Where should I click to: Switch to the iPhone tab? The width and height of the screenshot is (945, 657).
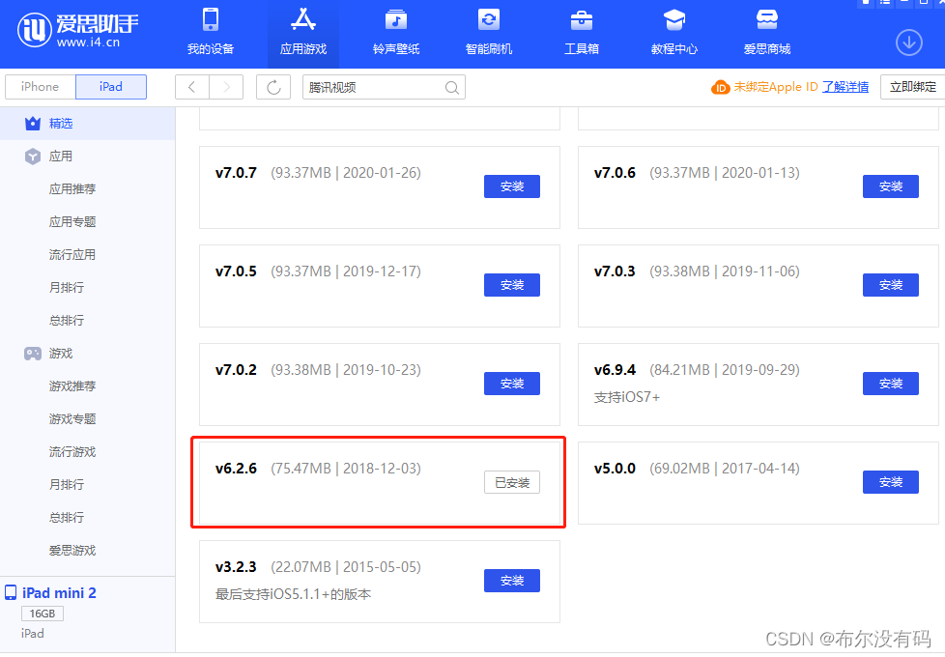click(x=40, y=87)
